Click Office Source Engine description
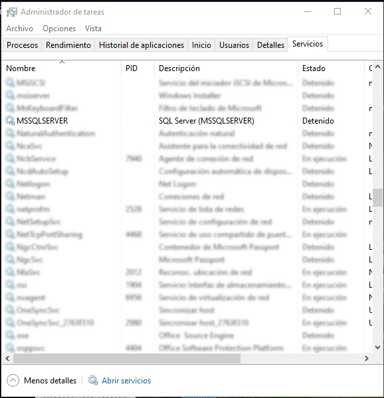This screenshot has height=398, width=384. (196, 336)
